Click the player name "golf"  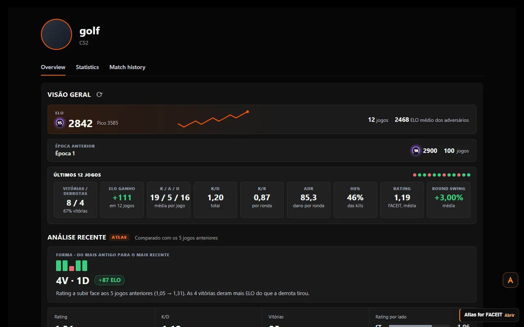coord(90,31)
